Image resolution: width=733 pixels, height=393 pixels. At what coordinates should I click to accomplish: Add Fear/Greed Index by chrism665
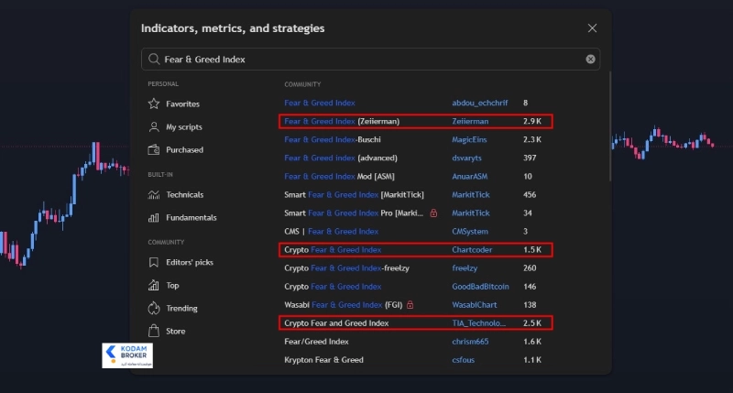(x=316, y=342)
